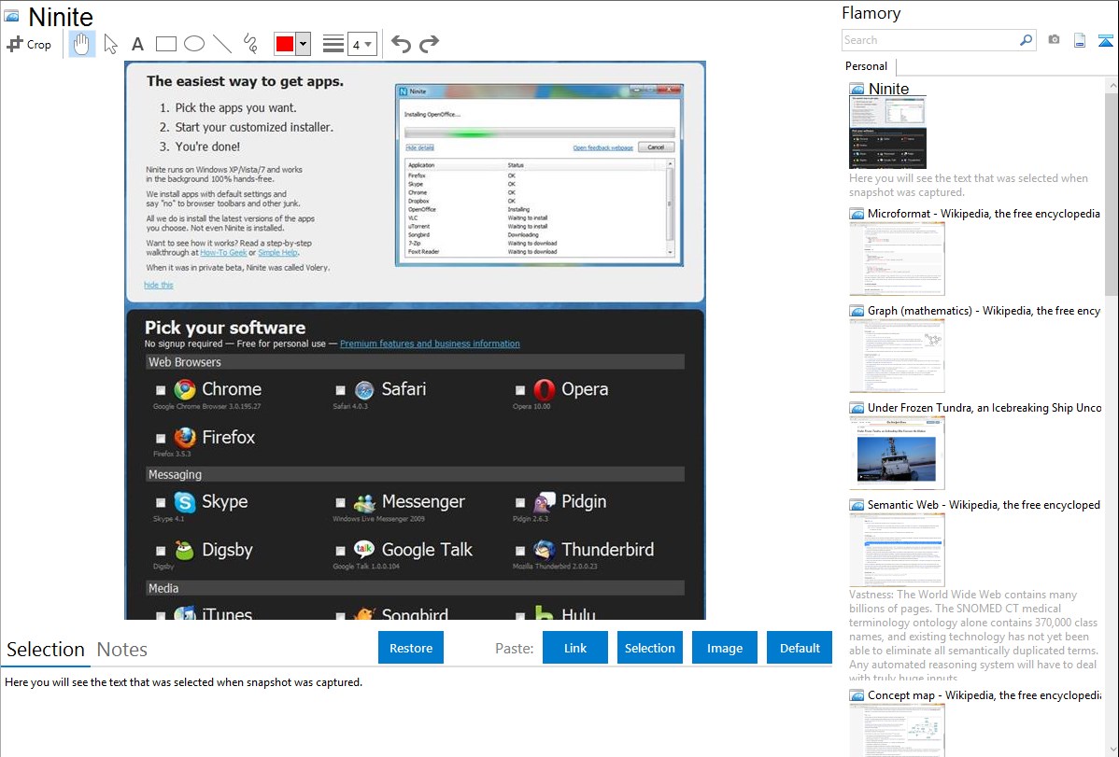
Task: Open the Premium features and business information link
Action: tap(430, 343)
